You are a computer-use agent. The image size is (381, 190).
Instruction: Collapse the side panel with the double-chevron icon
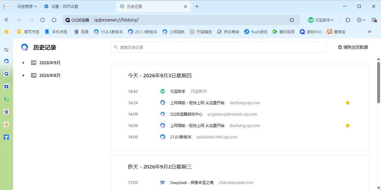coord(6,20)
